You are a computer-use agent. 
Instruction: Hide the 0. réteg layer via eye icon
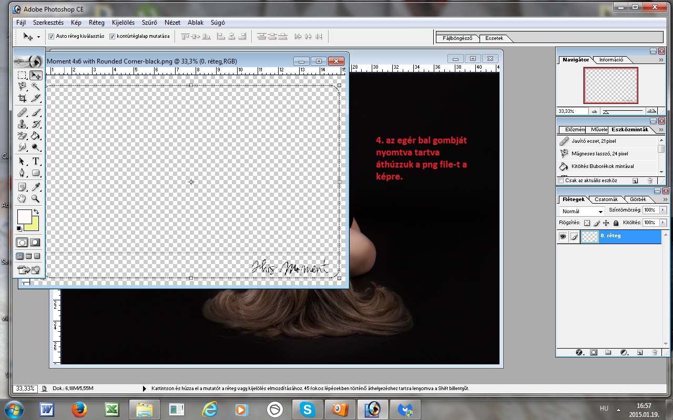click(563, 237)
